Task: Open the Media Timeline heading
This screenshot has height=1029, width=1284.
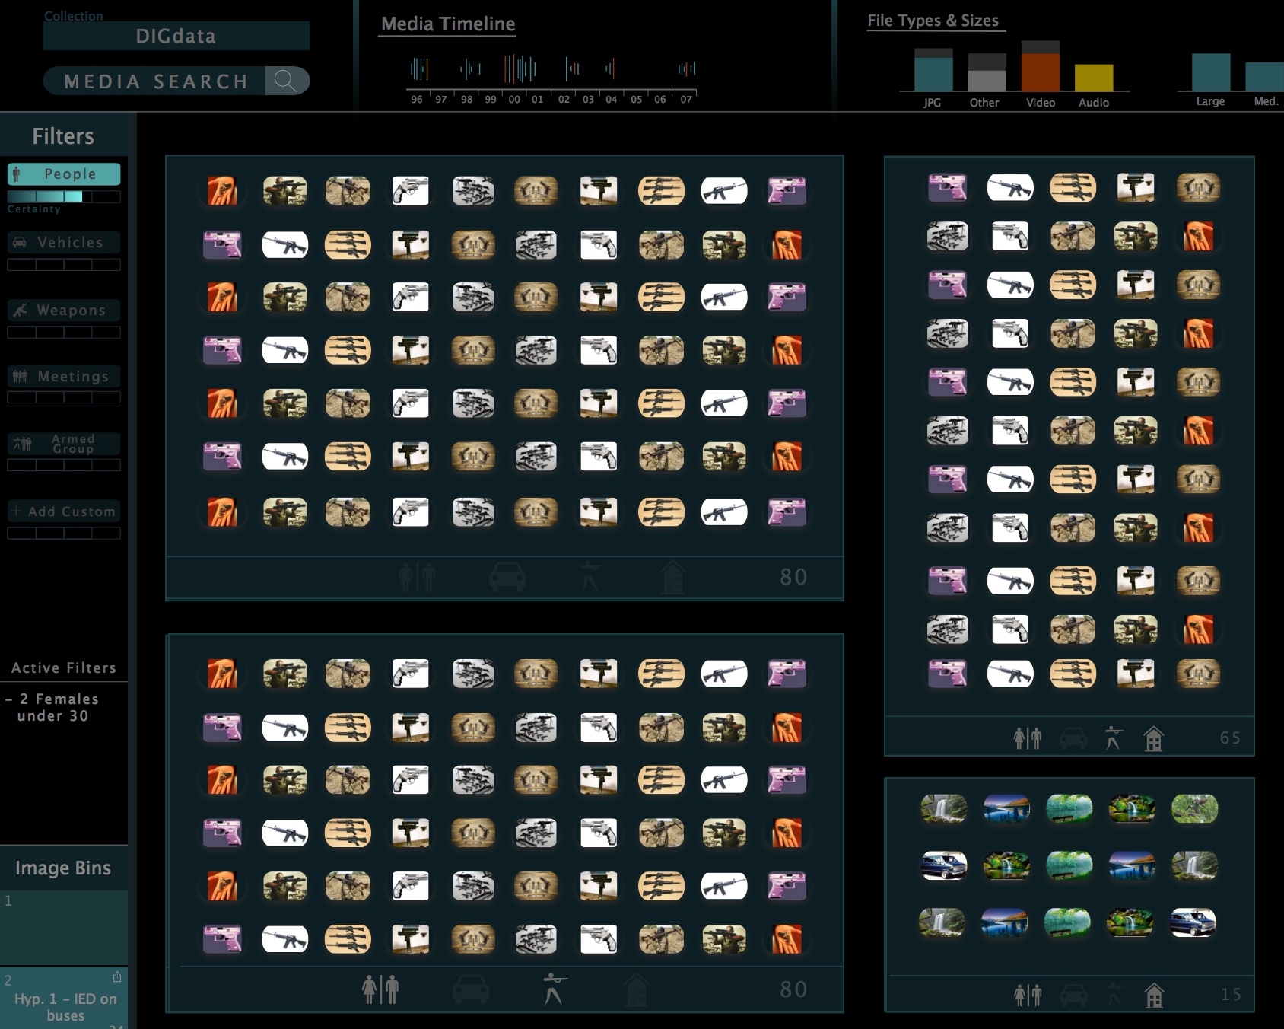Action: [448, 24]
